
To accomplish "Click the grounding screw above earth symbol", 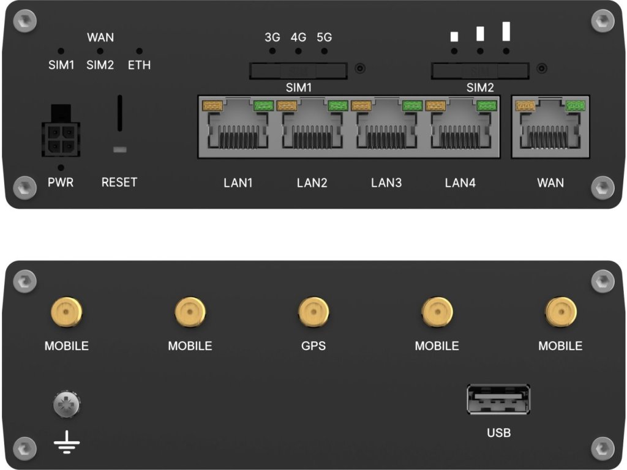I will coord(66,405).
